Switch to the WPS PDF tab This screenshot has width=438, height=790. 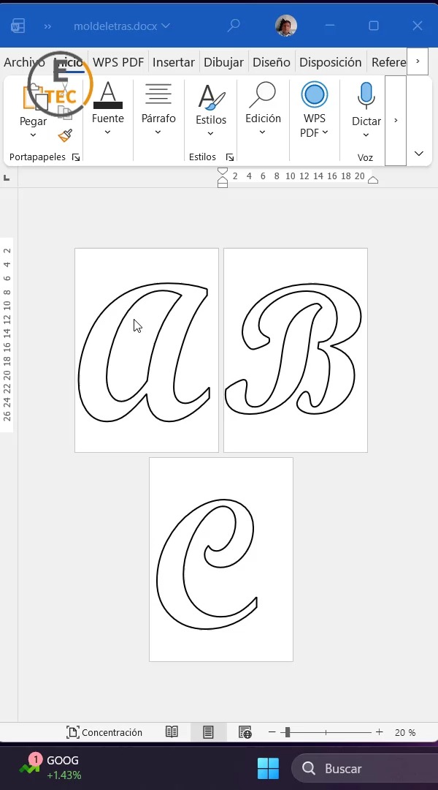[x=118, y=62]
